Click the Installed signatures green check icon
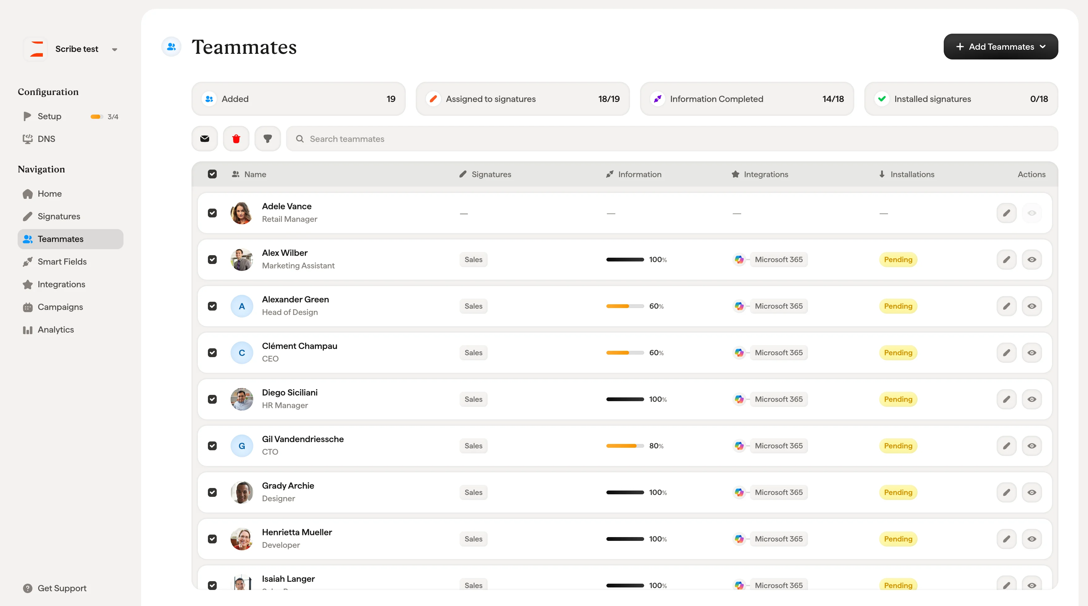 (x=882, y=99)
